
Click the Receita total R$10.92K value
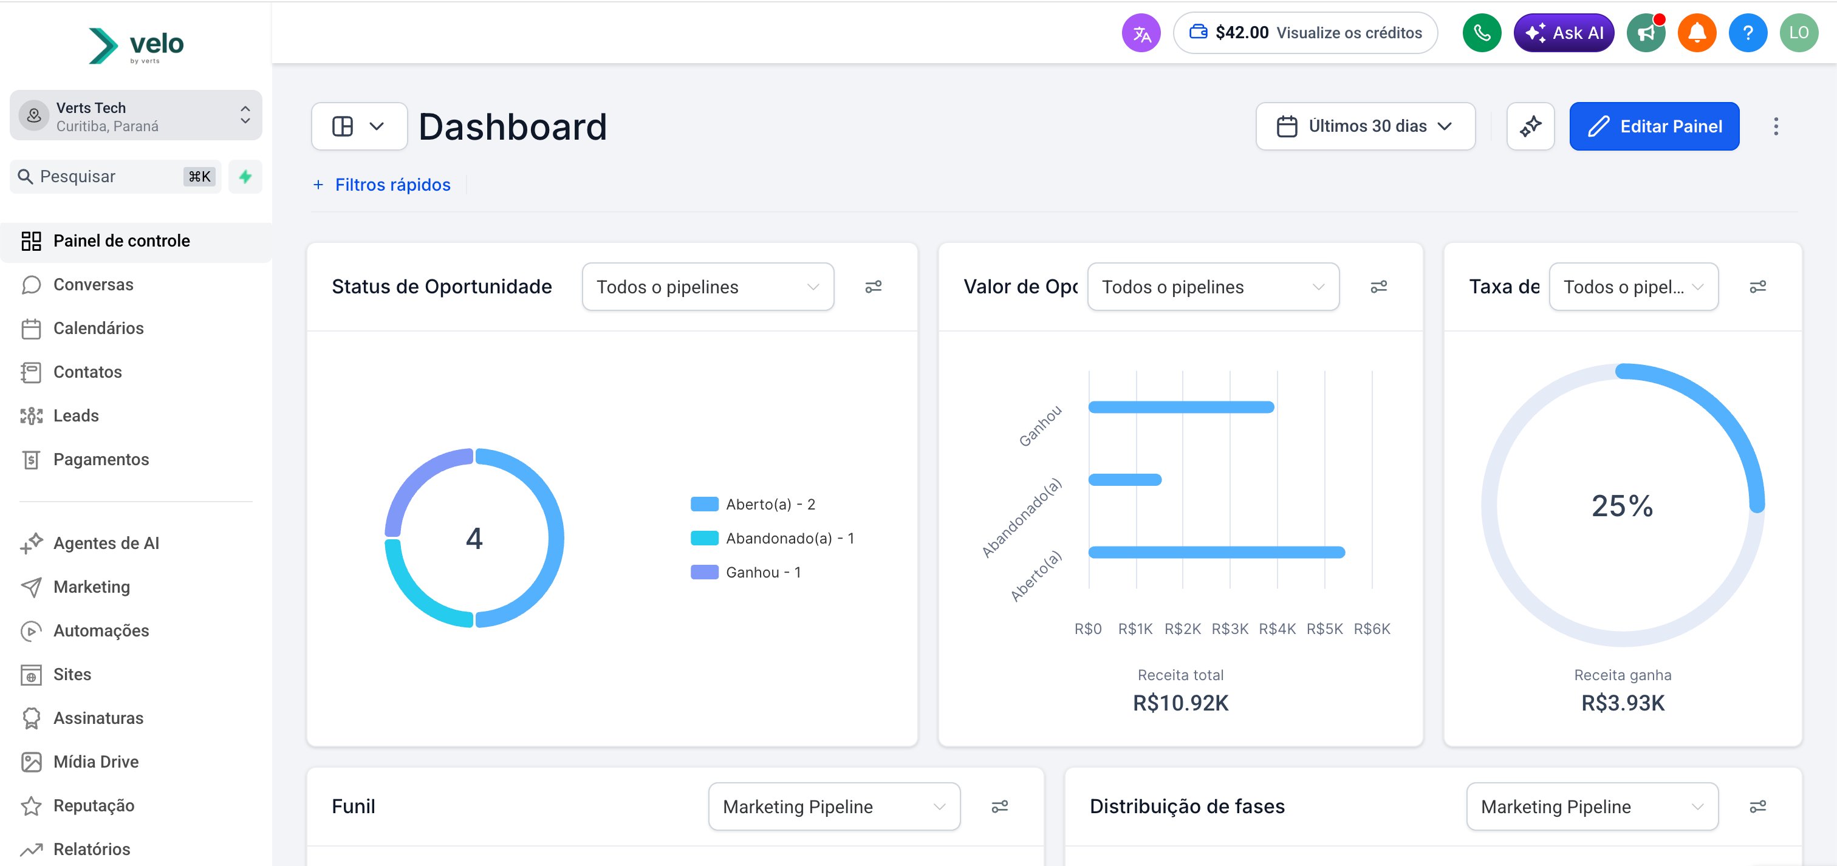(x=1180, y=703)
